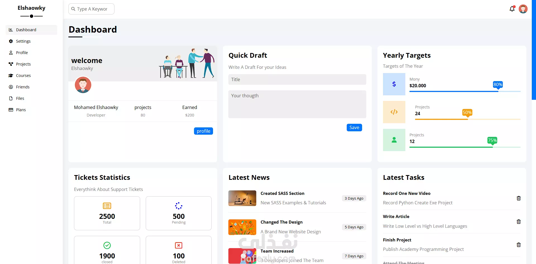Click the draft Title input field
The height and width of the screenshot is (264, 536).
point(297,79)
